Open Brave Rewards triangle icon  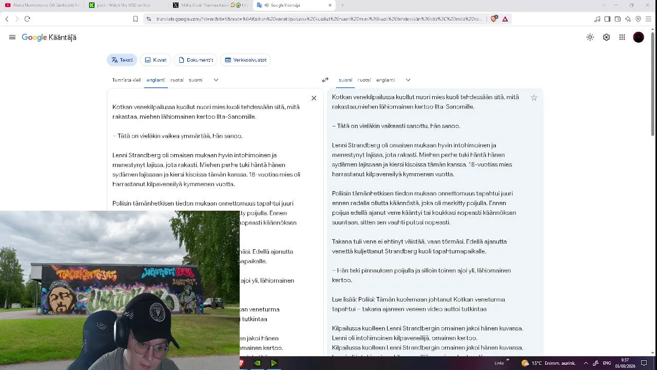click(505, 19)
